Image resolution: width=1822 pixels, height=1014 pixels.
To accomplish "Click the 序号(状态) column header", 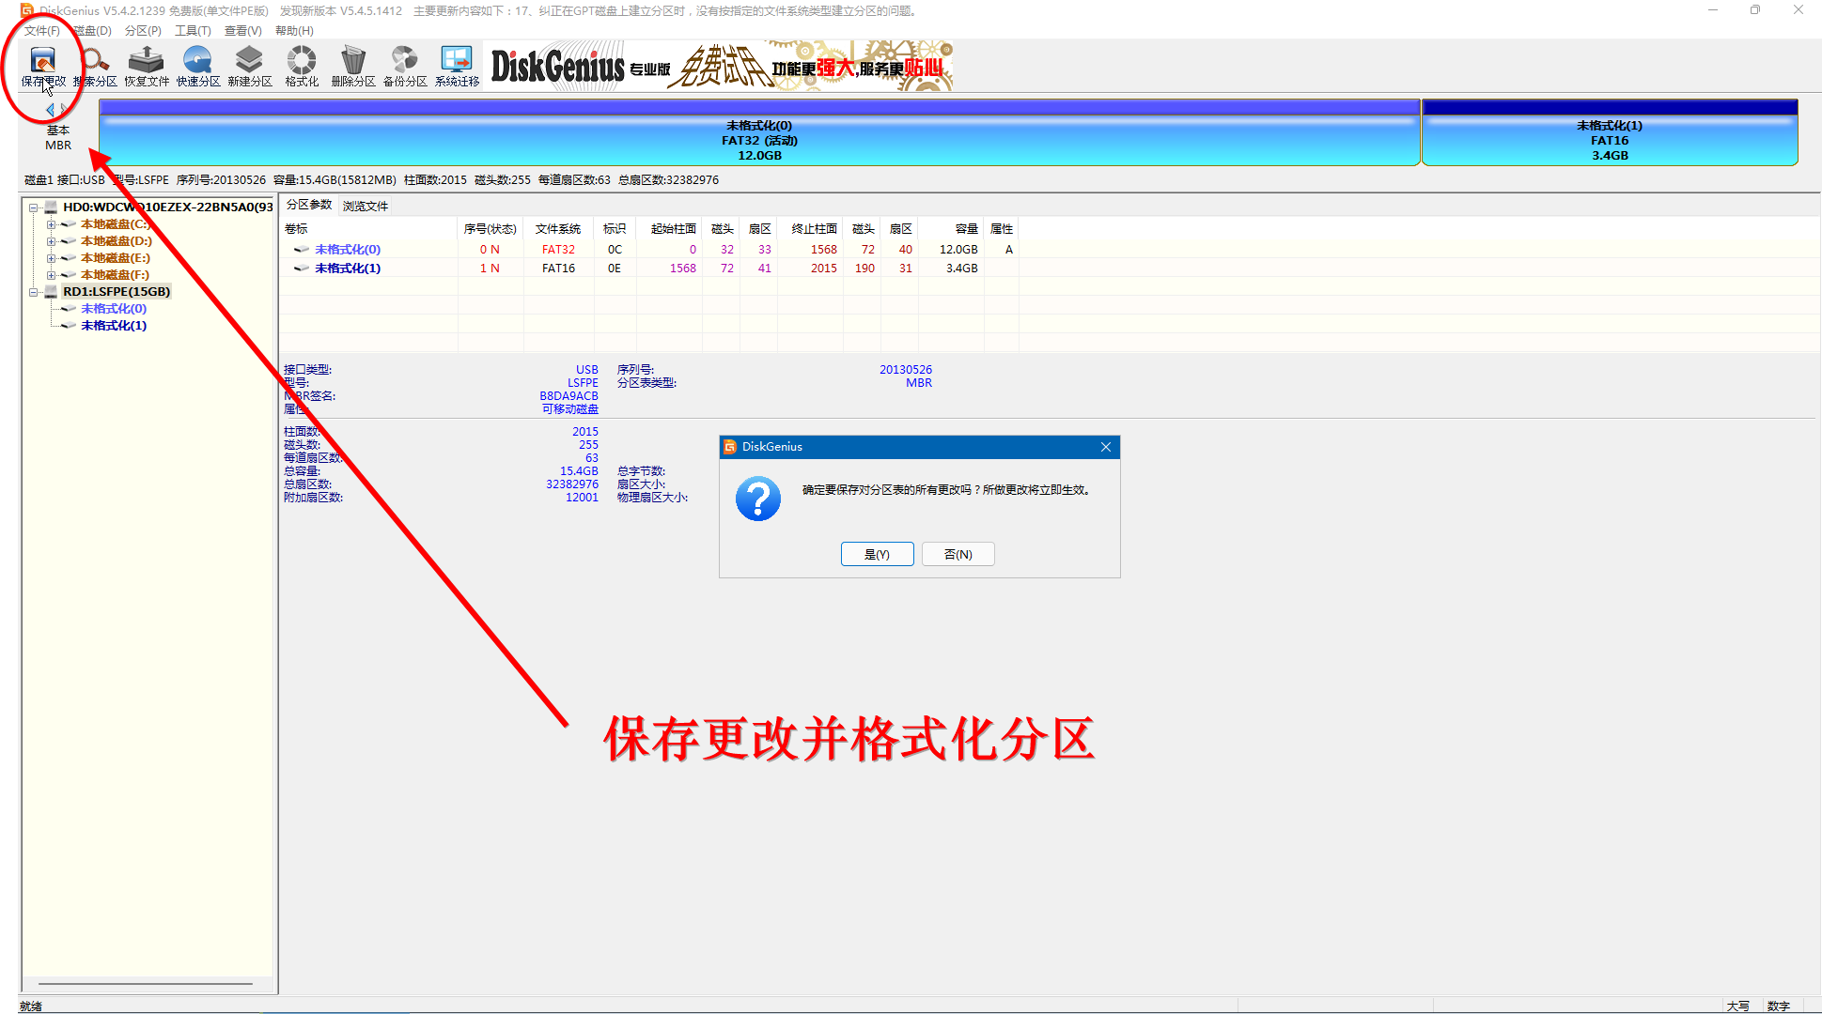I will pos(490,229).
